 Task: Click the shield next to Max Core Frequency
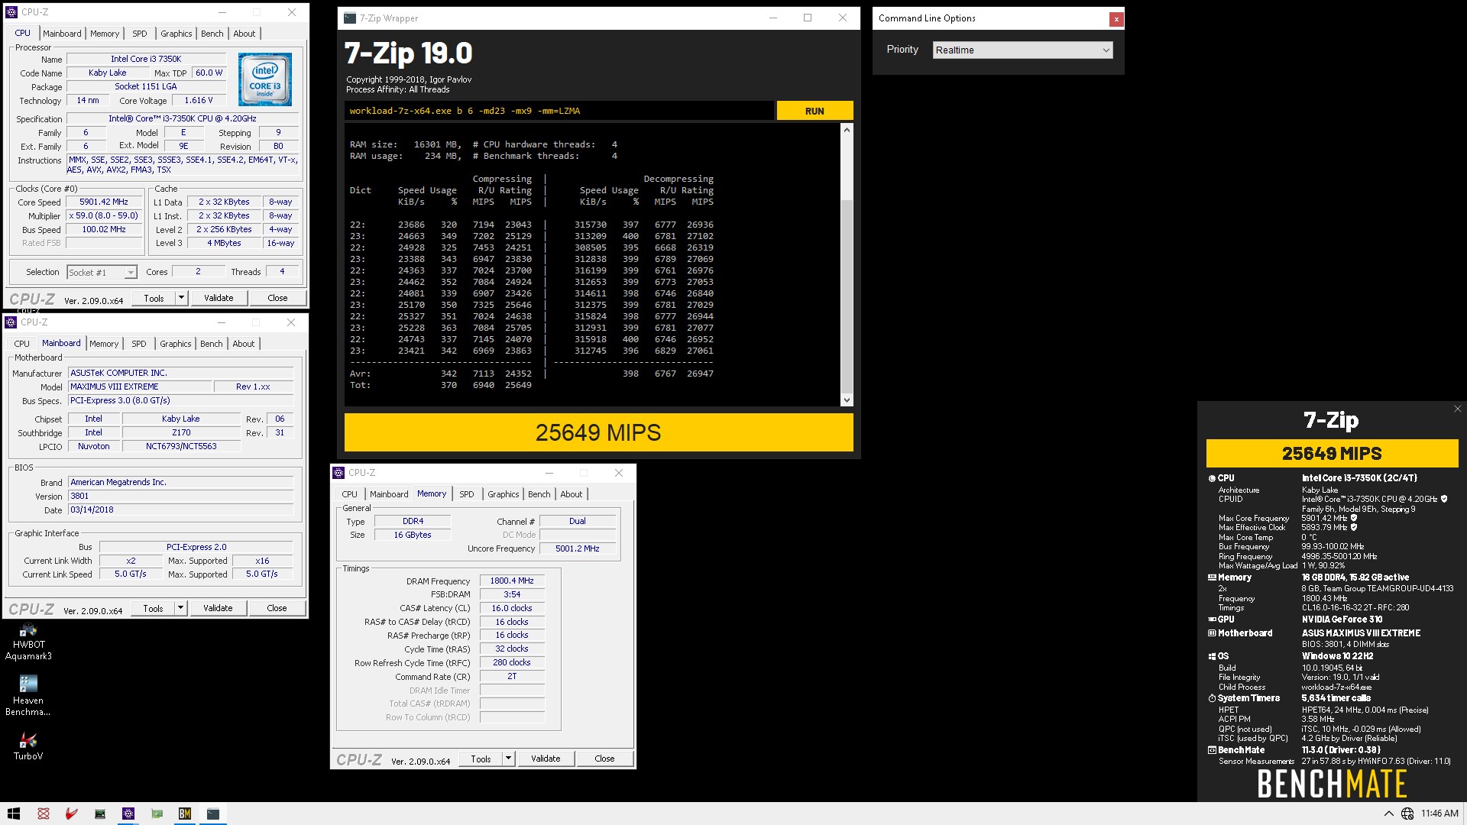[1354, 518]
